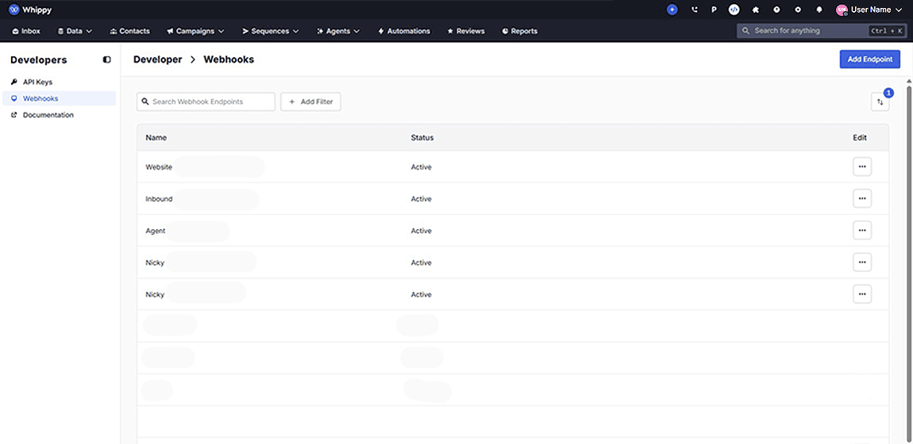Open the notifications bell icon
Viewport: 913px width, 444px height.
click(819, 10)
